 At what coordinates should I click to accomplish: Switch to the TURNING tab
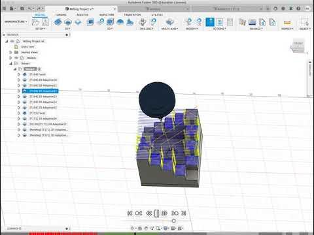tap(61, 15)
